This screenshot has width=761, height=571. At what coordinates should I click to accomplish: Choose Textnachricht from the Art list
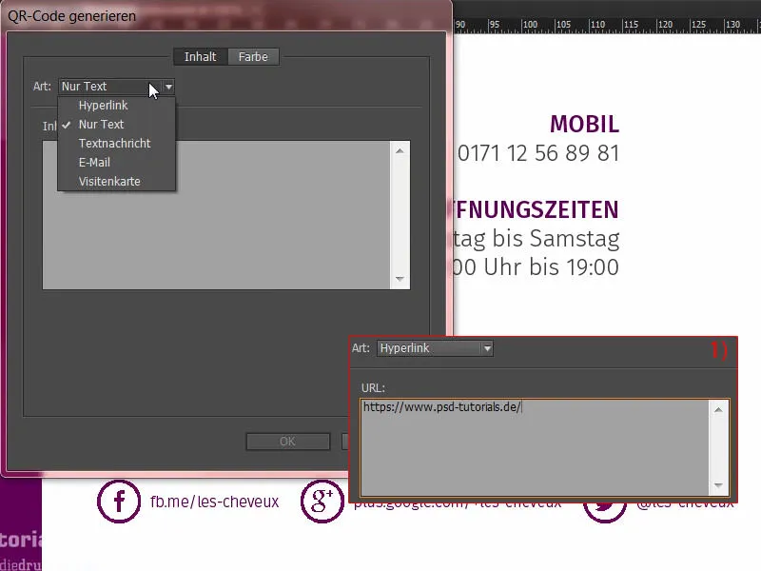pos(114,144)
